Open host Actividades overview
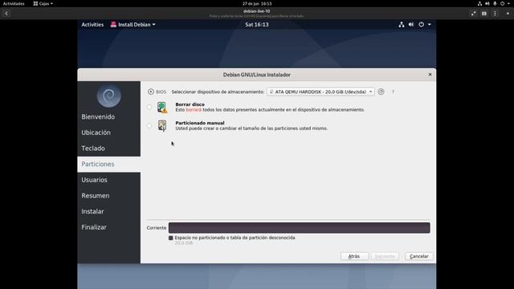 [14, 3]
